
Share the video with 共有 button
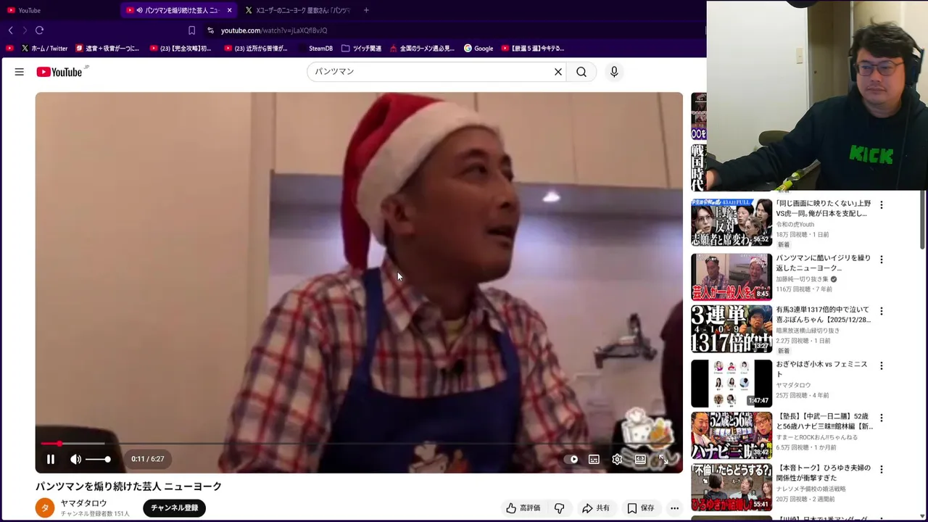coord(596,508)
